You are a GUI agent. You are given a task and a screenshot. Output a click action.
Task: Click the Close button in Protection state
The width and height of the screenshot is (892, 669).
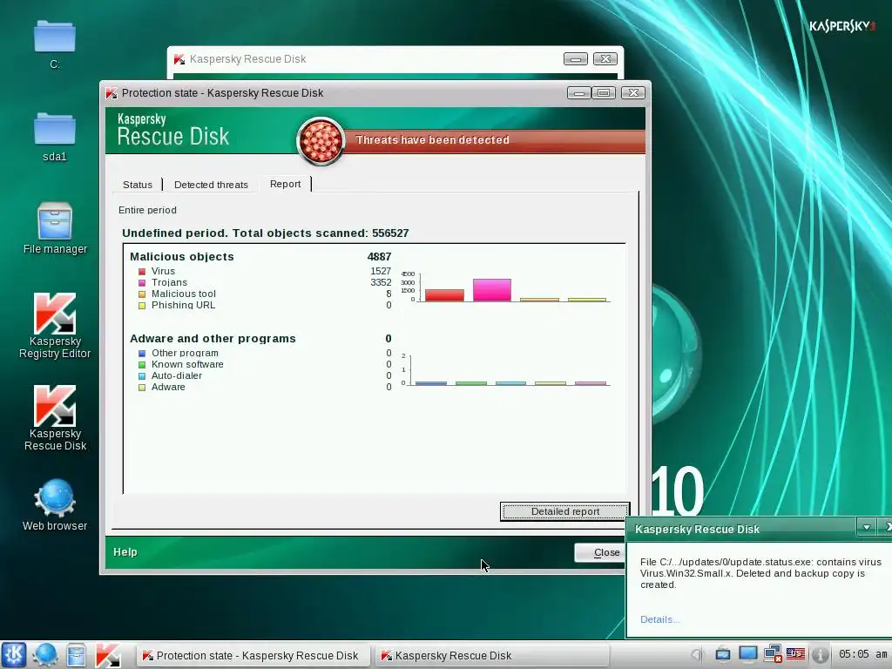[600, 552]
